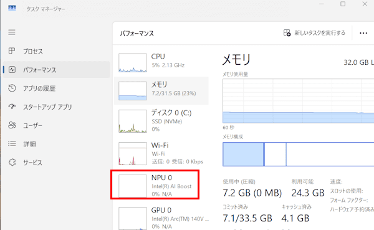Click the run new task icon

pyautogui.click(x=287, y=32)
